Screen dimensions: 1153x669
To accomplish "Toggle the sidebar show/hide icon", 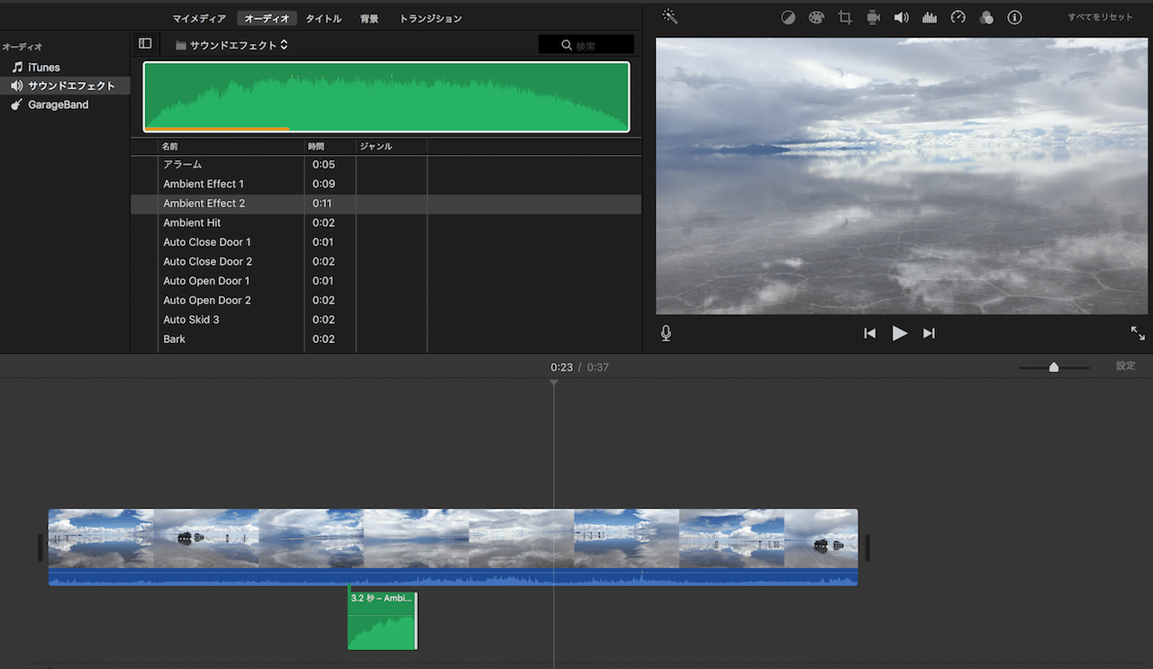I will [x=145, y=43].
